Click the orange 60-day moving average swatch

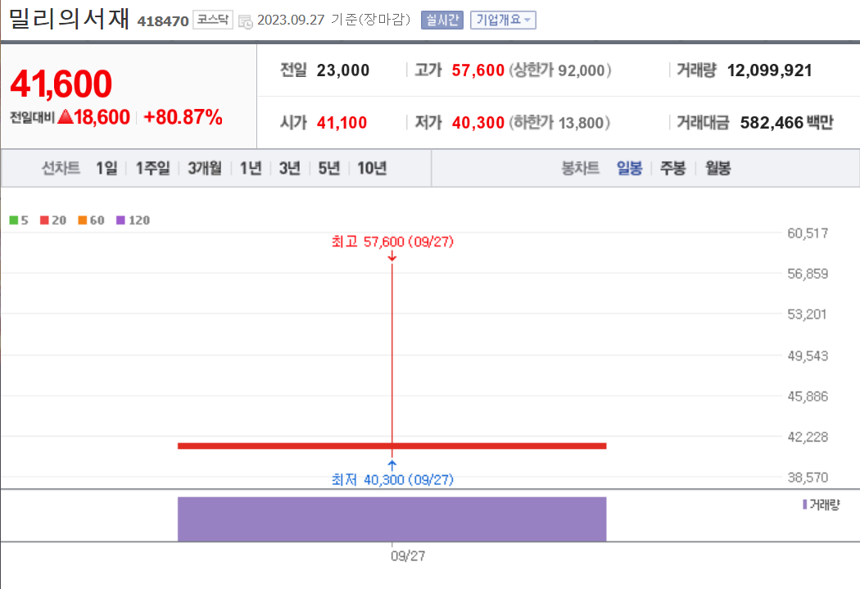tap(82, 220)
